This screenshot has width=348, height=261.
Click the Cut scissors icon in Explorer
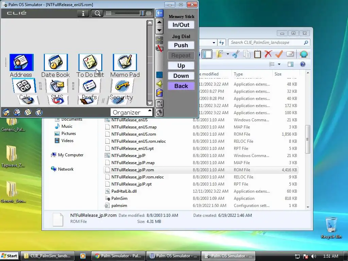(x=236, y=54)
